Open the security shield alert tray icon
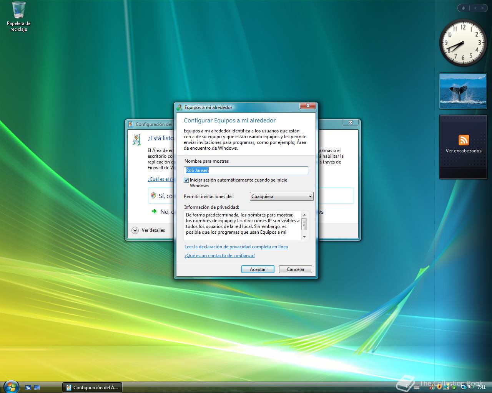This screenshot has width=492, height=393. pos(439,387)
